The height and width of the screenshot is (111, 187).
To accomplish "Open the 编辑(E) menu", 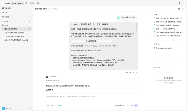I will (32, 3).
